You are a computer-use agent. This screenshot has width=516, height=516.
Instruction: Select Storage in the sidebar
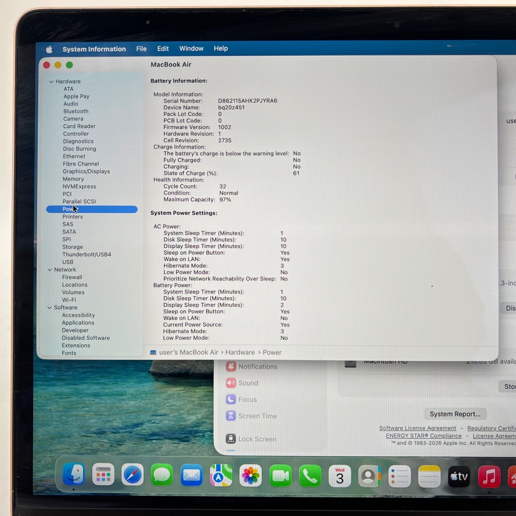click(73, 247)
